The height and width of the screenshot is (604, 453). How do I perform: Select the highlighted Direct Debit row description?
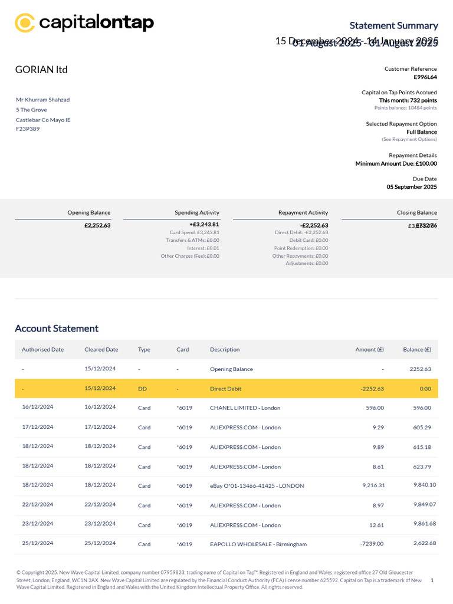226,389
